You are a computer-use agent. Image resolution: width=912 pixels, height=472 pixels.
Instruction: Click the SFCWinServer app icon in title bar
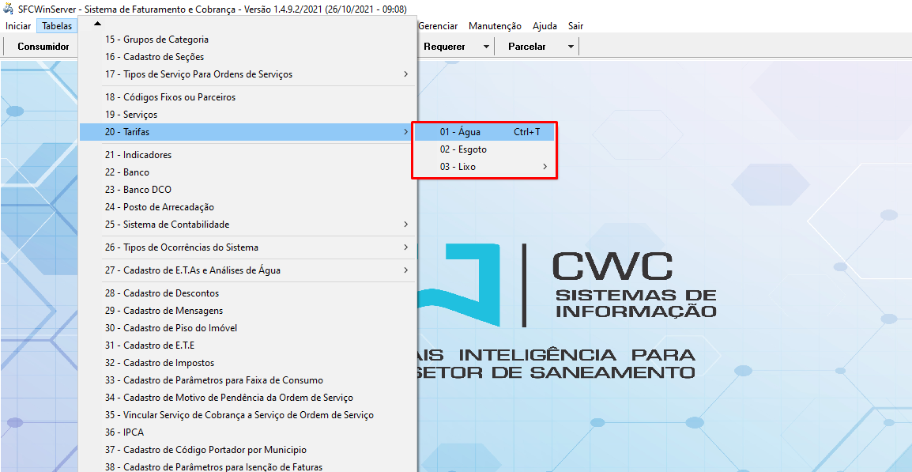pos(9,9)
